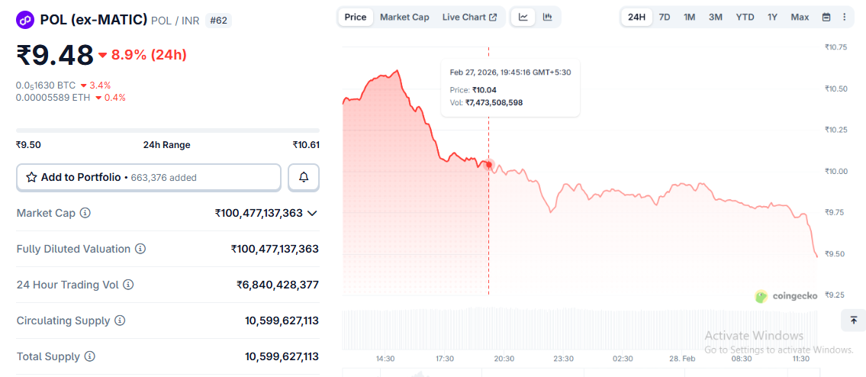Open the Live Chart external link

[x=469, y=17]
